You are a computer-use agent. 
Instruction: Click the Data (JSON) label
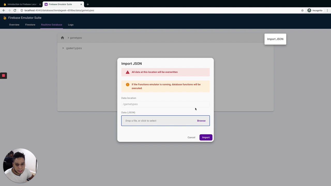(x=128, y=112)
